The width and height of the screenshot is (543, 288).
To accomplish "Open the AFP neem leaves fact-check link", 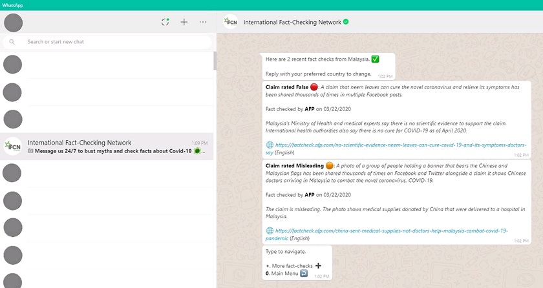I will 396,149.
